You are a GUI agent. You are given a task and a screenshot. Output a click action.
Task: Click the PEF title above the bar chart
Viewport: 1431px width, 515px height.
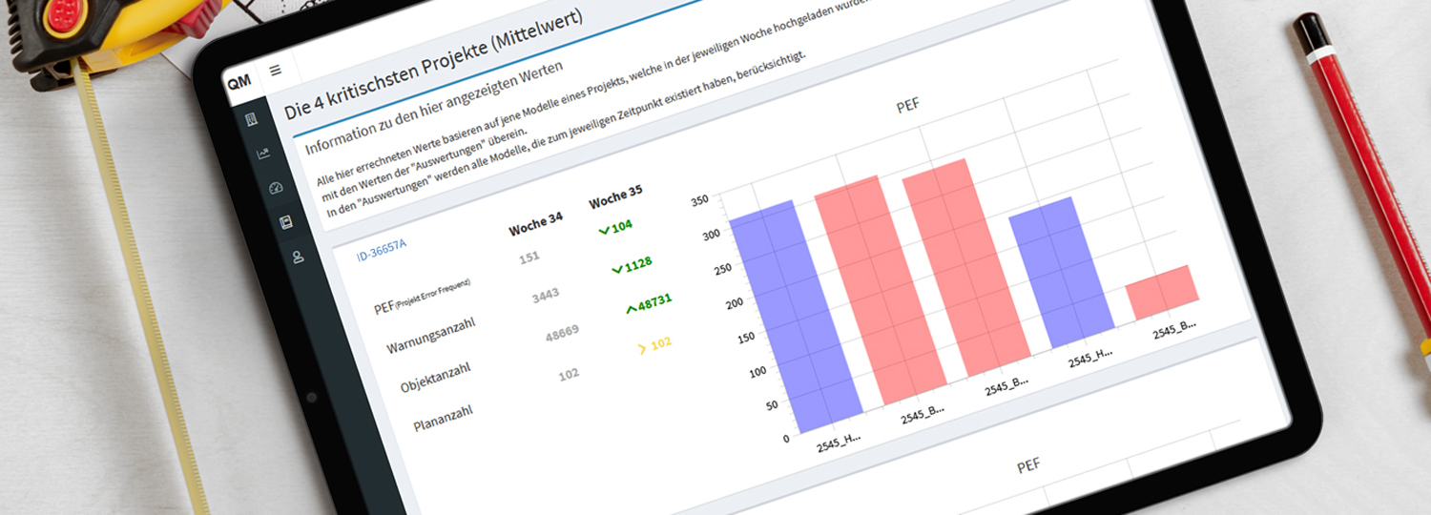pos(907,106)
